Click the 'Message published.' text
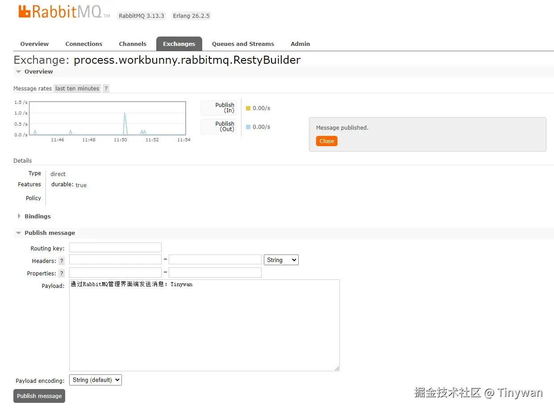The height and width of the screenshot is (410, 554). (342, 127)
